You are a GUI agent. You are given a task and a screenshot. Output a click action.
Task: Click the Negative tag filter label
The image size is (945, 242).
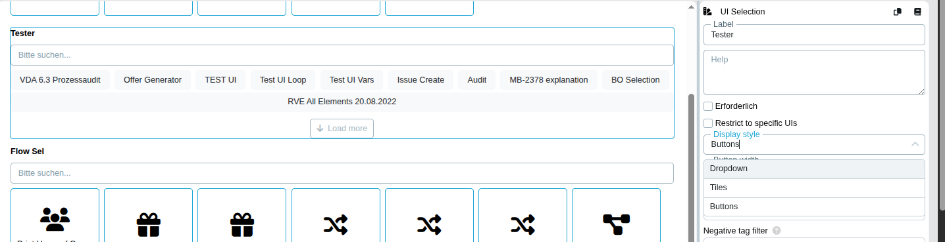736,231
